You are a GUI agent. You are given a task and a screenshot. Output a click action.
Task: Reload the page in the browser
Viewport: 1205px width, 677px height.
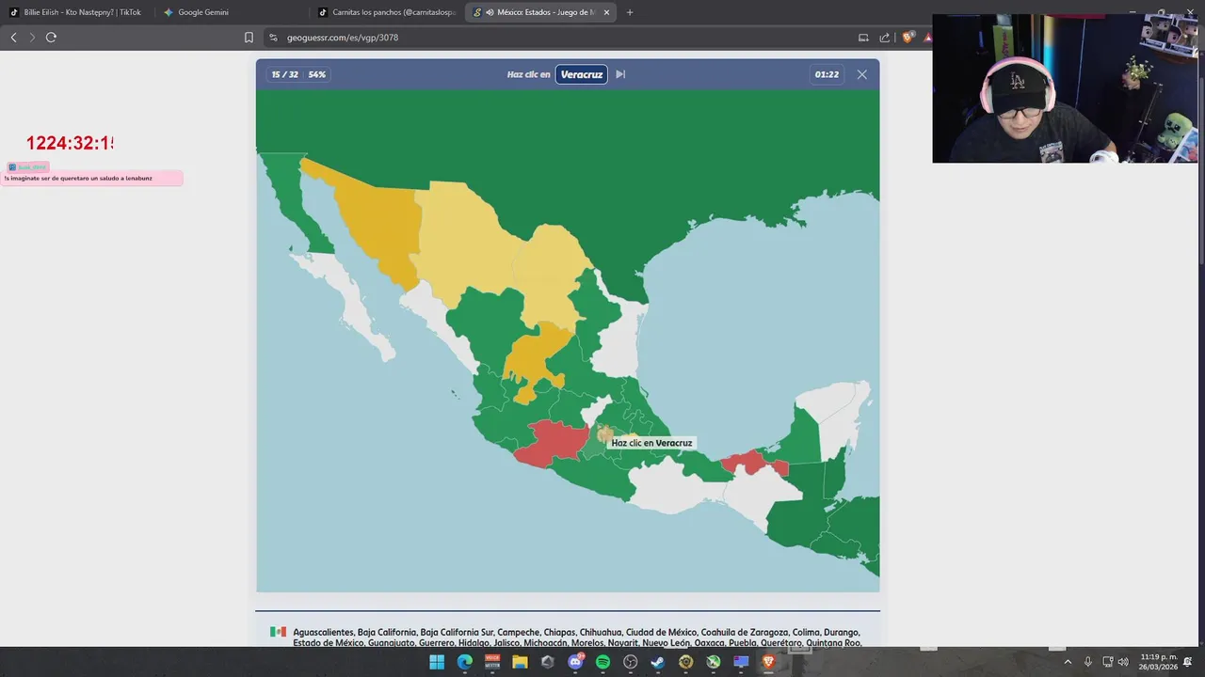[51, 38]
